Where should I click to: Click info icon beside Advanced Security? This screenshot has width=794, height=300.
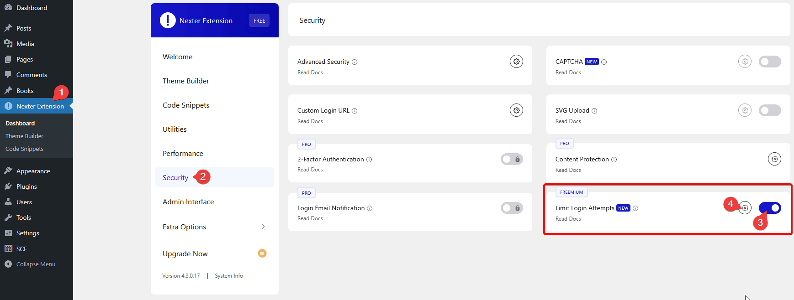coord(355,62)
